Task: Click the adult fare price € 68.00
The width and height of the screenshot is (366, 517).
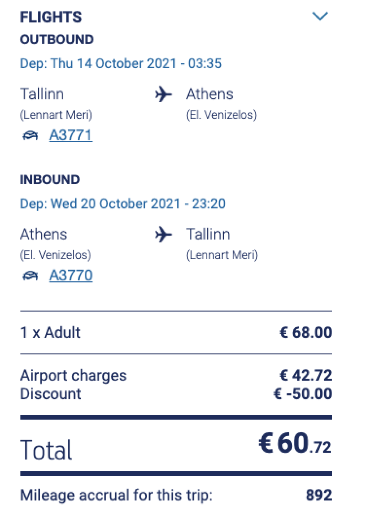Action: [306, 333]
